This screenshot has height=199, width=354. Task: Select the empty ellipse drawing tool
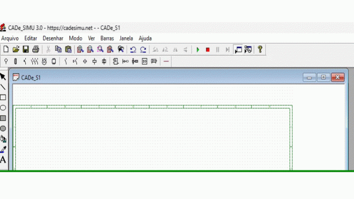pos(3,108)
